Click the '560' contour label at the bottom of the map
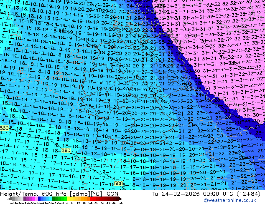Viewport: 265px width, 204px height. (118, 184)
